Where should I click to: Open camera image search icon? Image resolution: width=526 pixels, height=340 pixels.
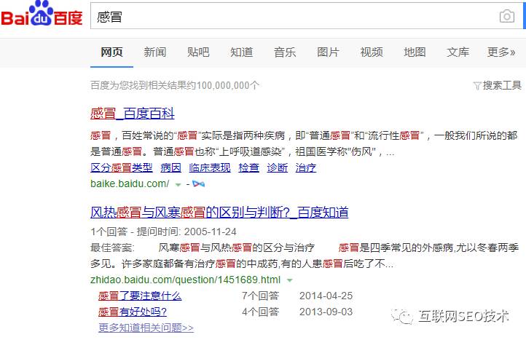pyautogui.click(x=507, y=16)
